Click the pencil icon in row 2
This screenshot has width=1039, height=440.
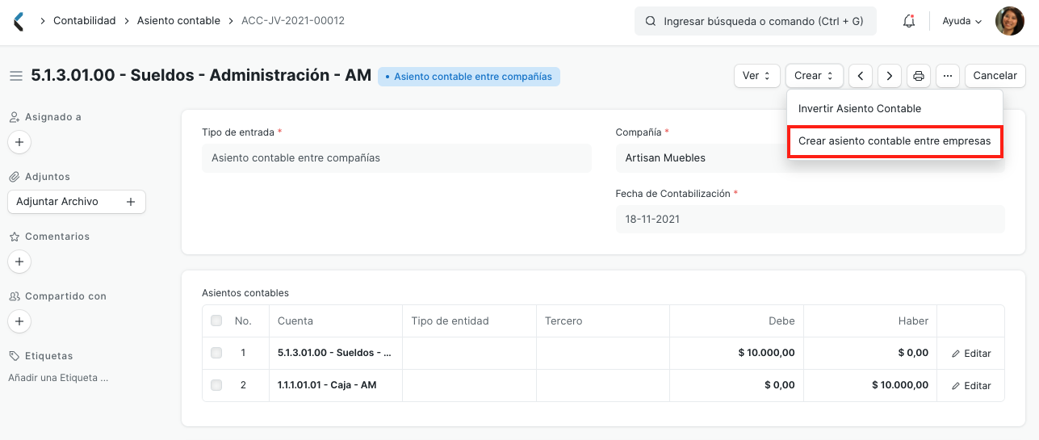tap(956, 386)
